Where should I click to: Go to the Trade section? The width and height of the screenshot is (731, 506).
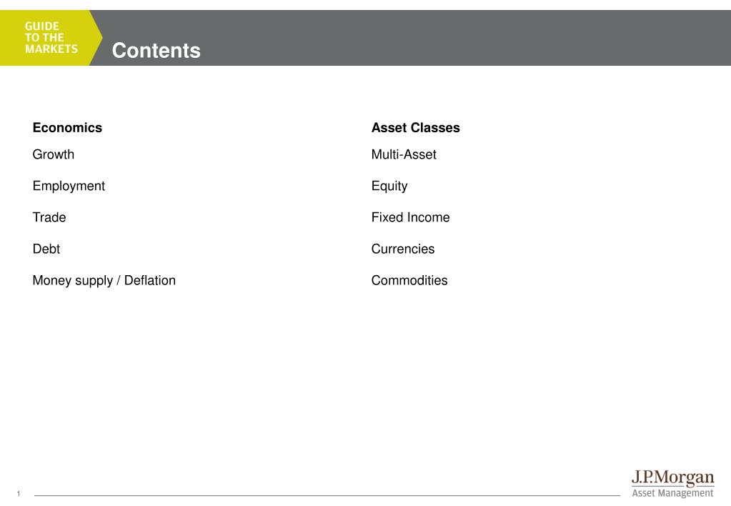[x=49, y=217]
